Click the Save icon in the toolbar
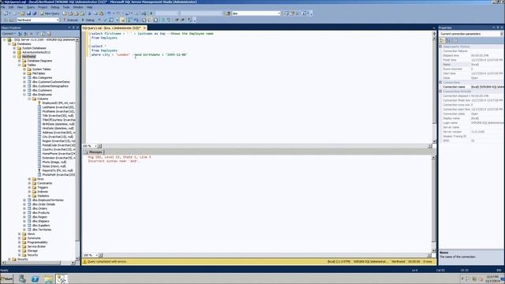Image resolution: width=505 pixels, height=284 pixels. click(28, 13)
